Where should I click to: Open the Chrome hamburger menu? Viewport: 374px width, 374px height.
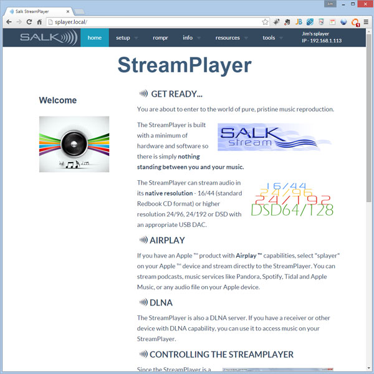pos(366,22)
